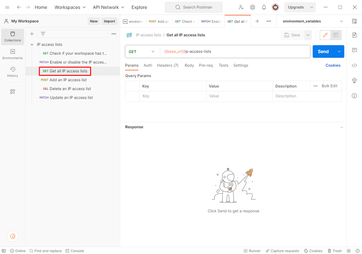Open the GET method dropdown

coord(142,52)
